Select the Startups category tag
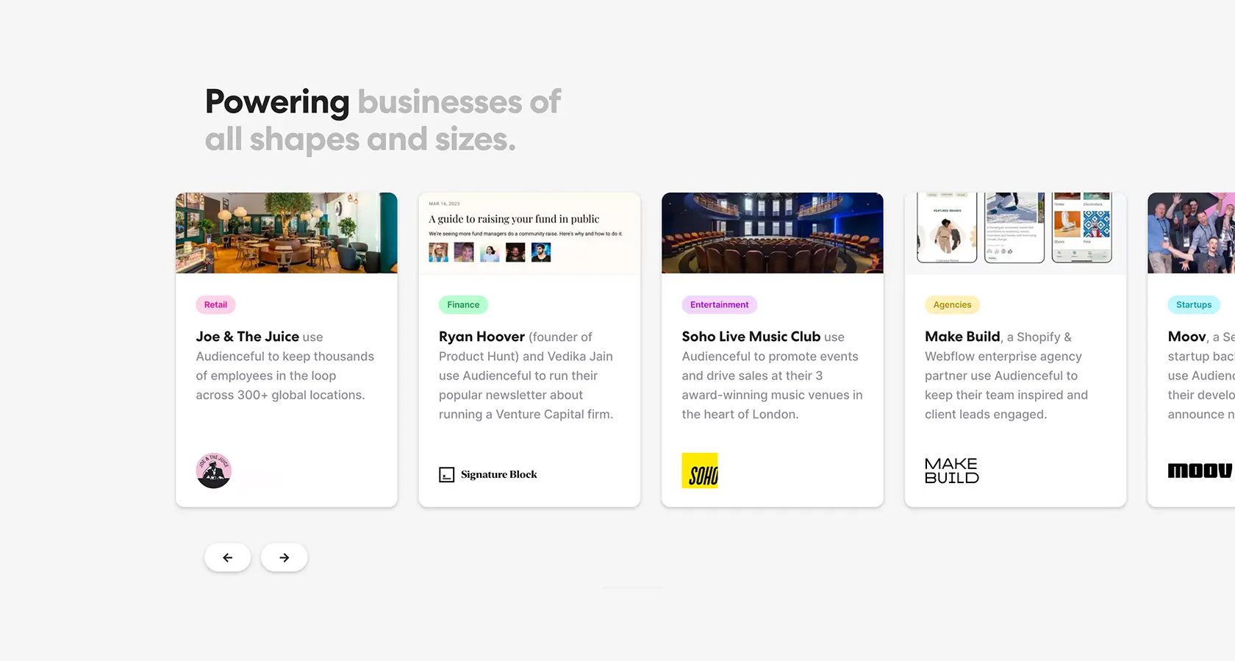The height and width of the screenshot is (661, 1235). [x=1194, y=304]
